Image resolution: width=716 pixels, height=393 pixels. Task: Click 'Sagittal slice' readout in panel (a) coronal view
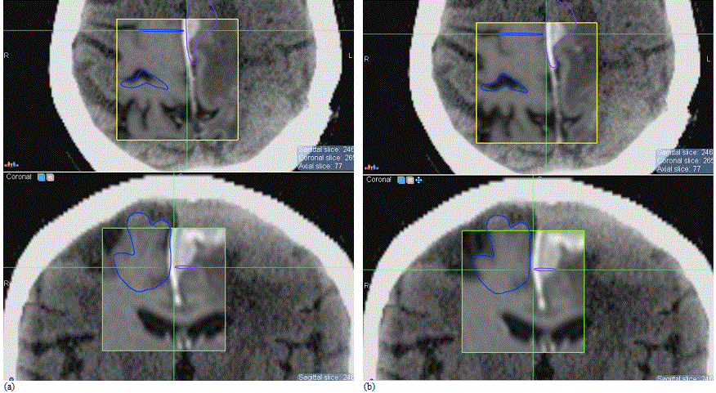pyautogui.click(x=326, y=377)
